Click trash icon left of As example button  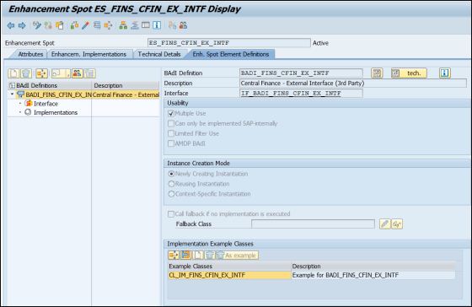tap(210, 256)
